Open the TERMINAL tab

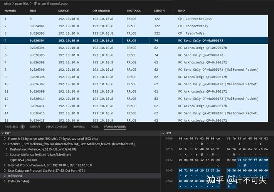[x=79, y=127]
